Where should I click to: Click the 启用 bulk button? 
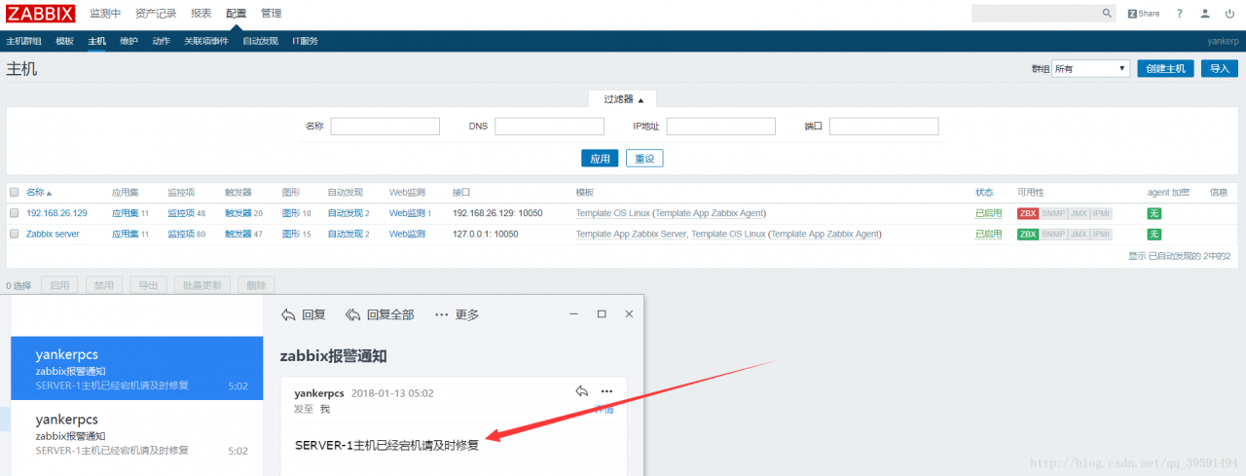60,285
